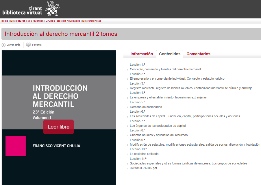The height and width of the screenshot is (185, 261).
Task: Expand Los órganos de las sociedades arrow
Action: tap(127, 126)
